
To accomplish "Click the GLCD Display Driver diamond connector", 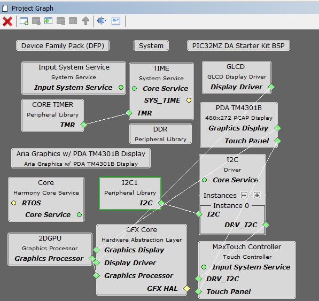I will coord(271,87).
